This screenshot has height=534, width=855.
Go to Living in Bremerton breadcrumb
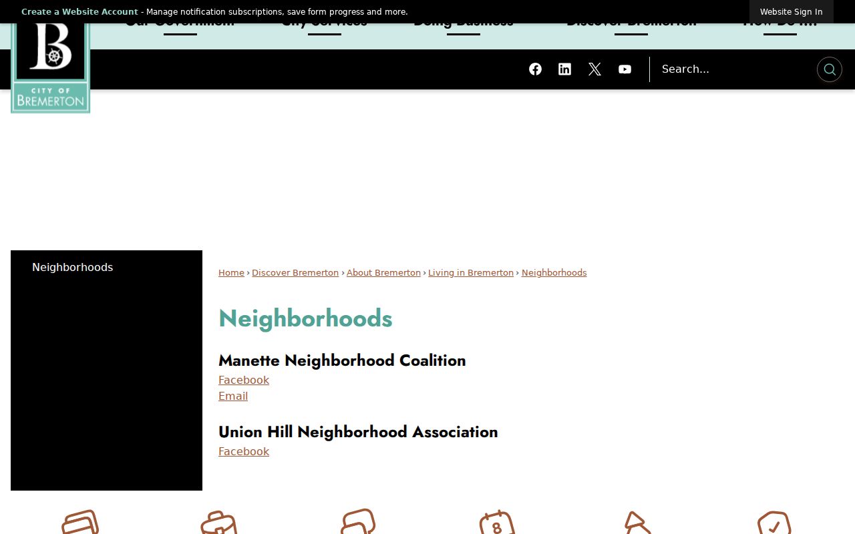(x=471, y=273)
